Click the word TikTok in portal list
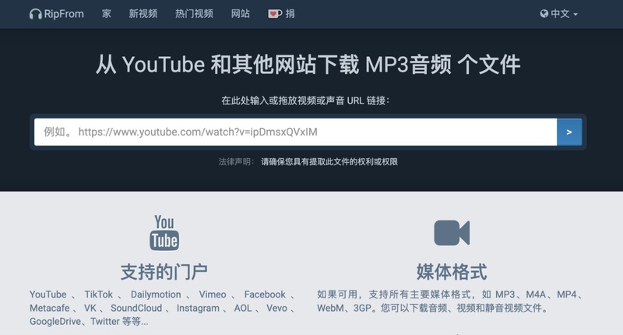This screenshot has height=335, width=623. pos(99,294)
